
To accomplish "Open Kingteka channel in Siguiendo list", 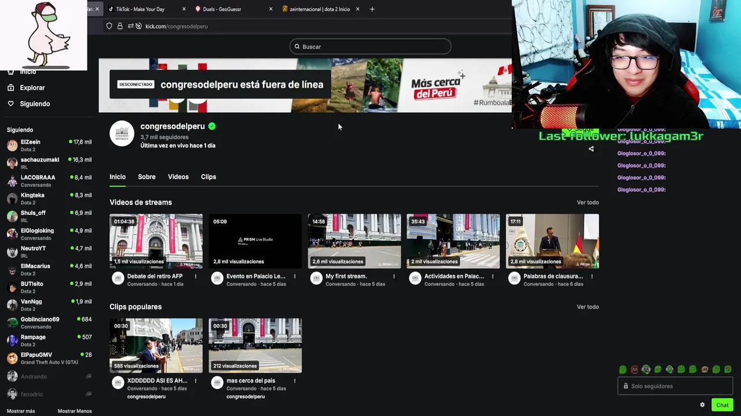I will (49, 199).
